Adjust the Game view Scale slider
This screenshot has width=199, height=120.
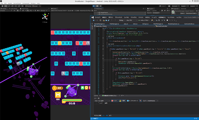pos(73,11)
